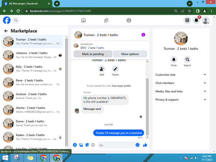Viewport: 216px width, 162px height.
Task: Bookmark this page with the star icon
Action: click(x=189, y=11)
